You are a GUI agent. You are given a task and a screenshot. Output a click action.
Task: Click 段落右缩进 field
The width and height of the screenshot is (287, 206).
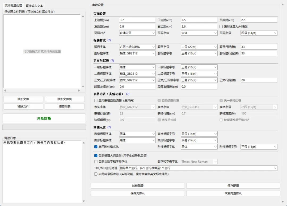coord(199,86)
